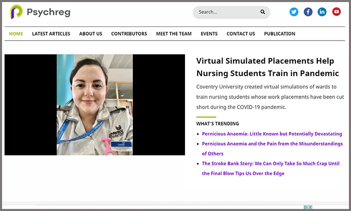Open the Publication menu item
This screenshot has height=211, width=351.
tap(279, 34)
